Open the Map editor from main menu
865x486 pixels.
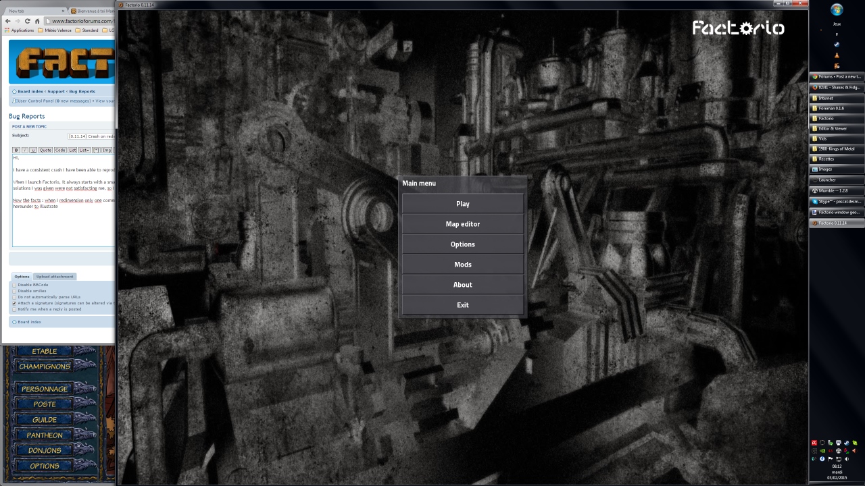point(462,224)
